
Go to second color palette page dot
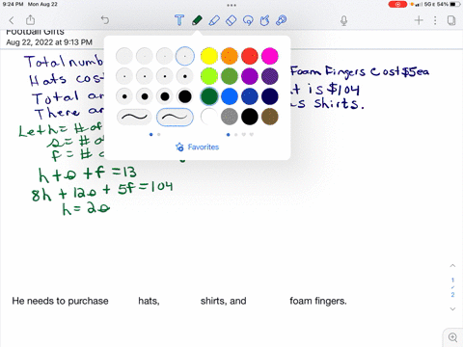(236, 135)
